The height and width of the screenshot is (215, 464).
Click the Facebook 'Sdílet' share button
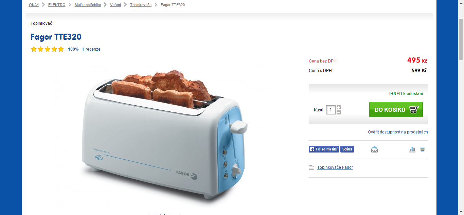pos(347,149)
